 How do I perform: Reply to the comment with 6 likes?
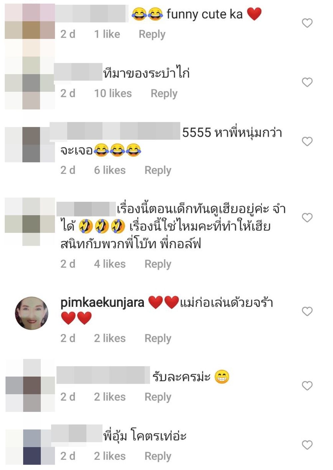158,170
